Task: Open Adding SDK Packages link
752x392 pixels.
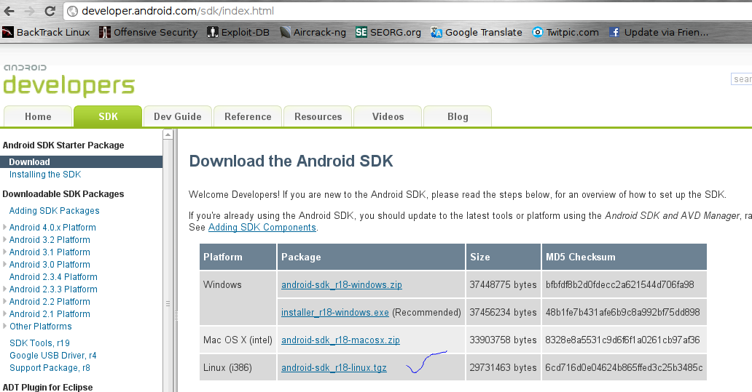Action: pyautogui.click(x=54, y=211)
